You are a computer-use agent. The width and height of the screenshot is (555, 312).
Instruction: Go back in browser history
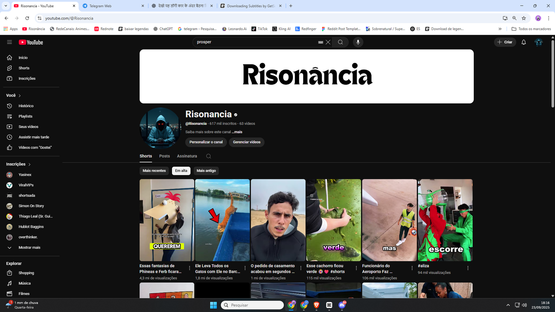(x=6, y=18)
